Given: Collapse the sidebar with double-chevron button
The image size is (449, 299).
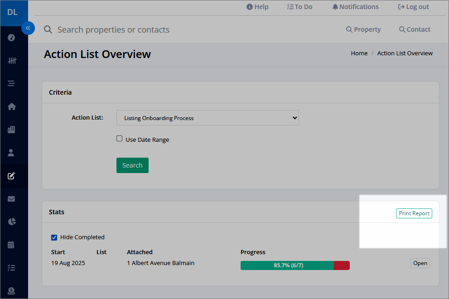Looking at the screenshot, I should coord(28,28).
